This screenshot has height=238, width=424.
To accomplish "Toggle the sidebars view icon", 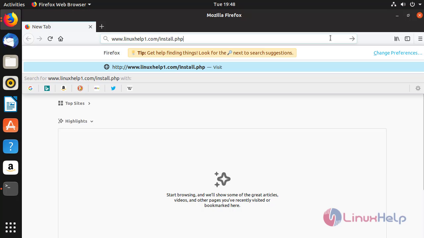I will tap(407, 39).
